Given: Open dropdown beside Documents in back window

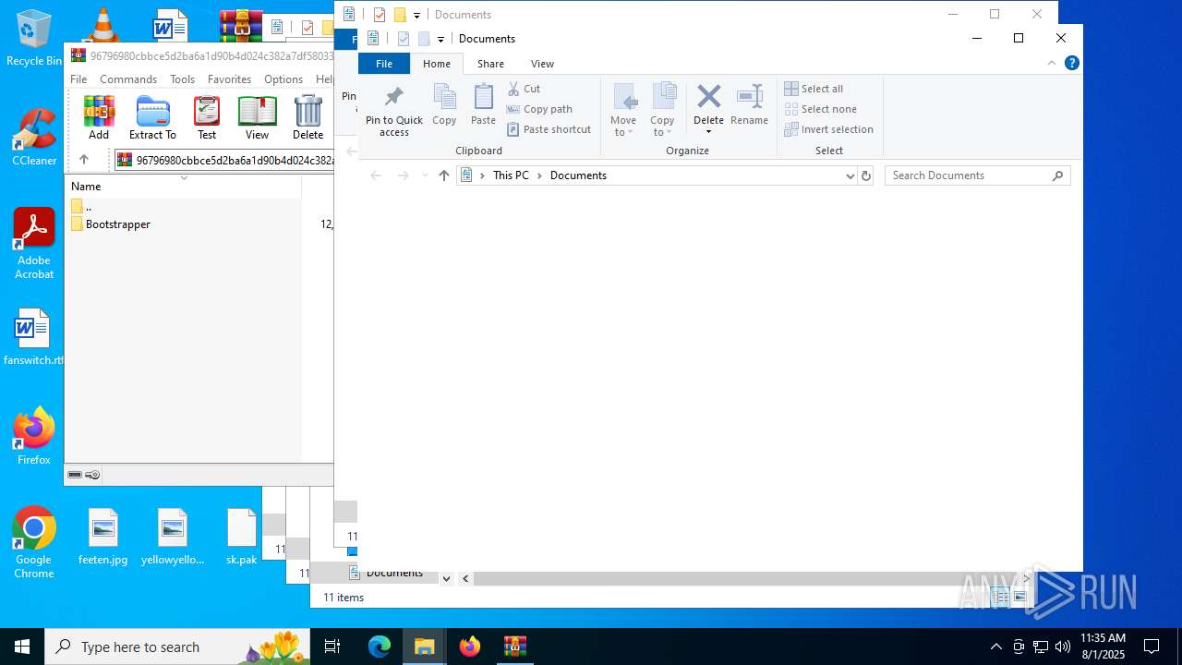Looking at the screenshot, I should [x=446, y=578].
